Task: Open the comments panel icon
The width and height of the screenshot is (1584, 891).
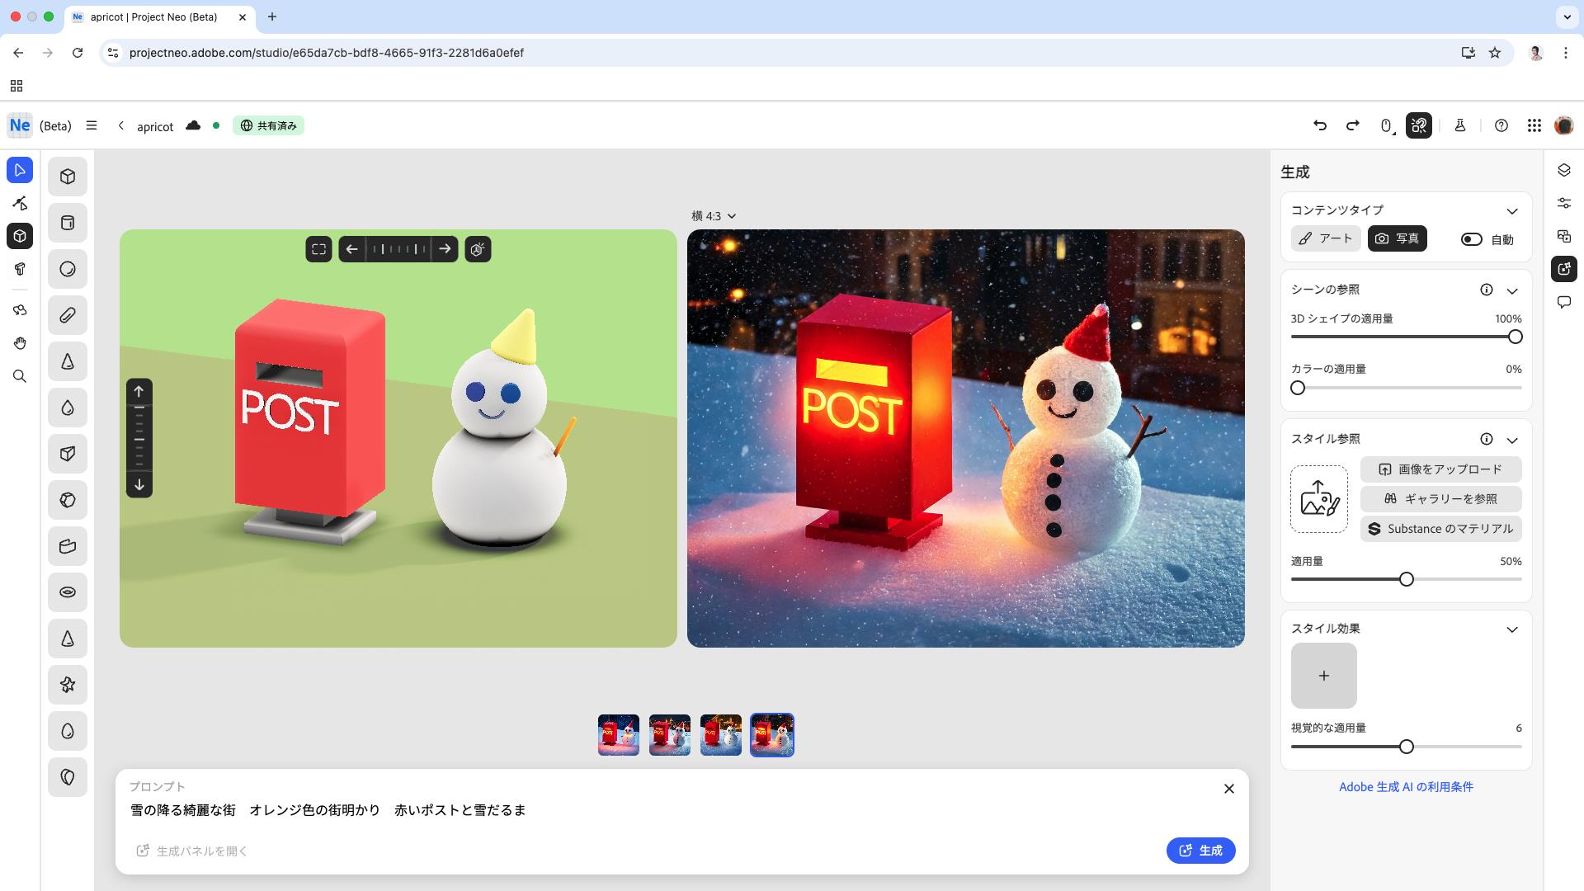Action: click(1563, 302)
